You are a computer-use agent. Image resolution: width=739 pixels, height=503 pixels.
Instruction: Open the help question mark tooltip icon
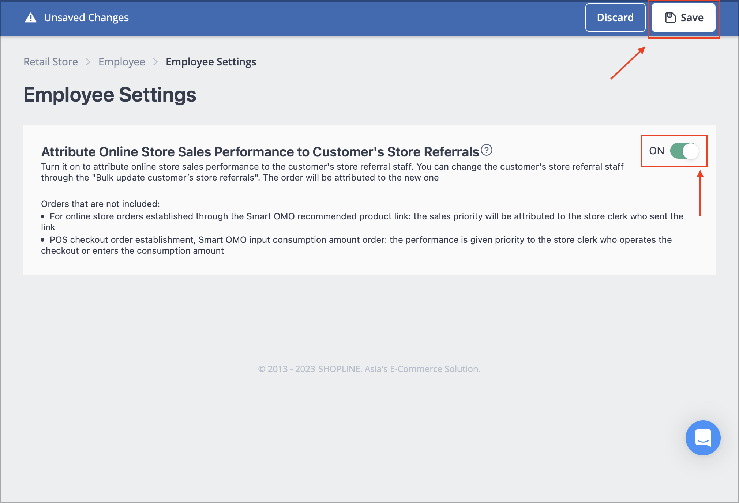[487, 150]
